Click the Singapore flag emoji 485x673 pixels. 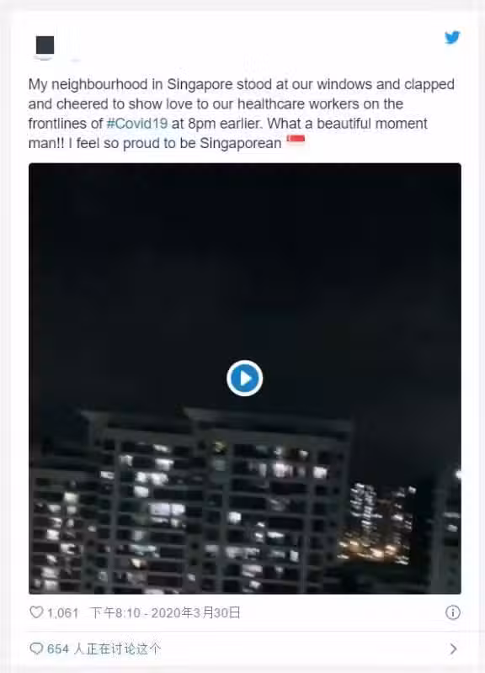296,140
